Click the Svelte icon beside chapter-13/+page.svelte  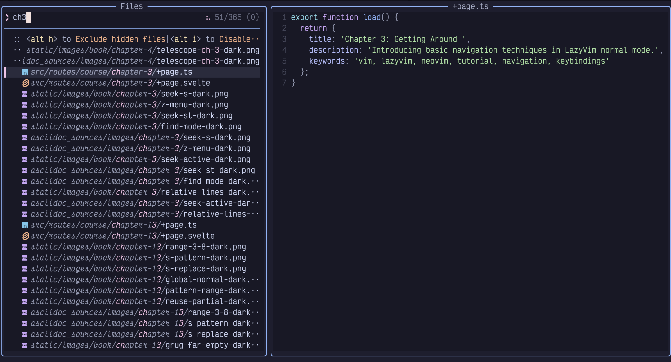point(26,236)
